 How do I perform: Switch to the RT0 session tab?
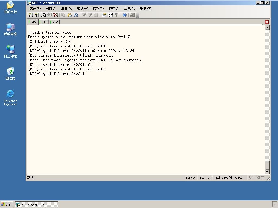pos(33,22)
